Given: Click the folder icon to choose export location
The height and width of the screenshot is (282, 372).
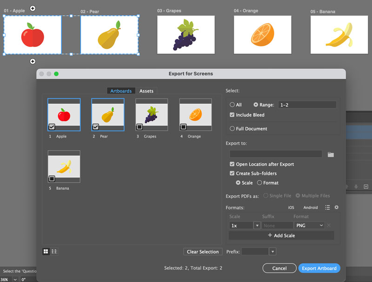Looking at the screenshot, I should click(331, 154).
